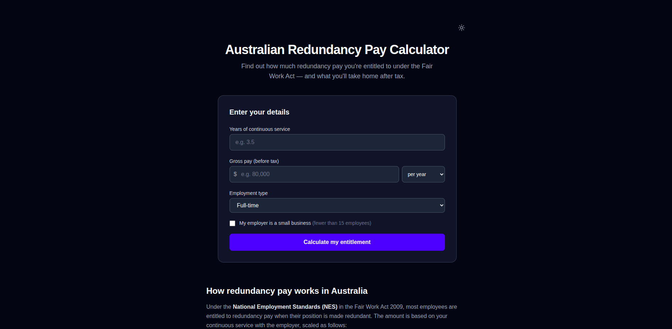Toggle the light/dark theme sun icon

[x=461, y=28]
